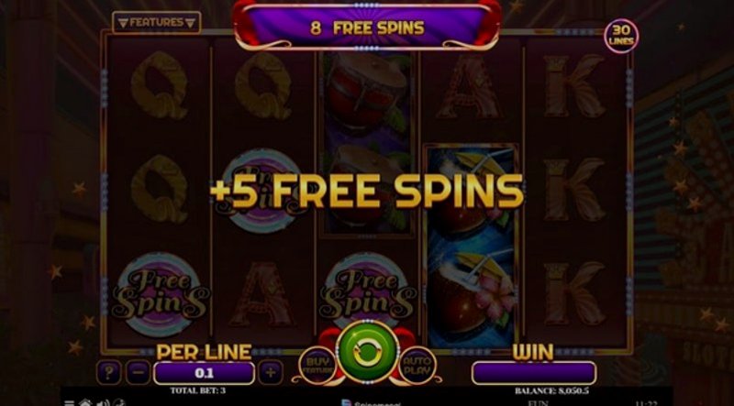Click the 8 Free Spins banner
The image size is (734, 406).
pyautogui.click(x=368, y=27)
